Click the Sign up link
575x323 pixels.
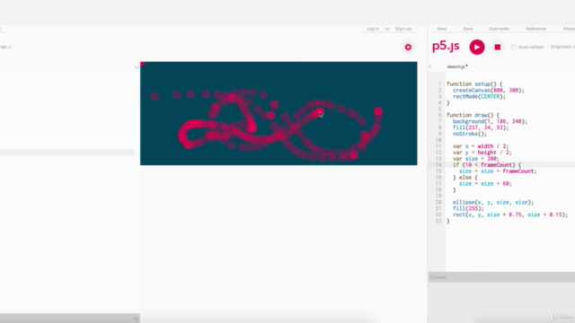403,29
